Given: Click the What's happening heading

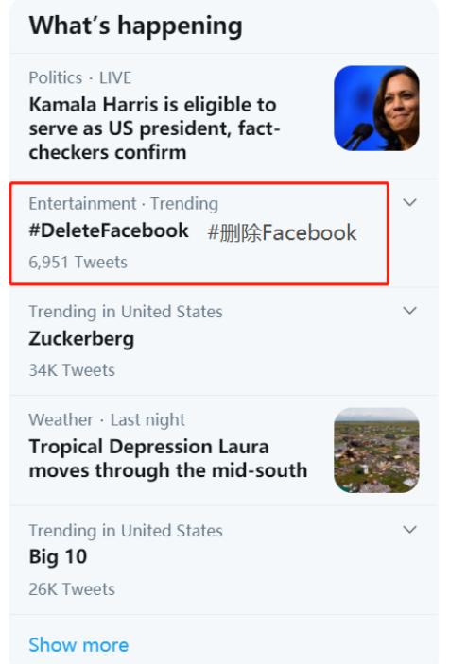Looking at the screenshot, I should pos(135,26).
